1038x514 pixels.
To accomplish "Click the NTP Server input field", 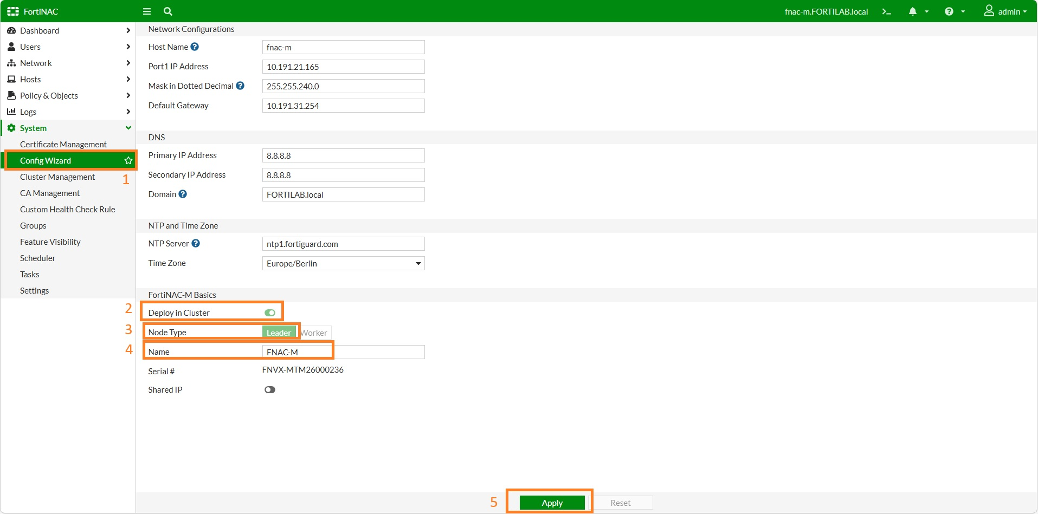I will 343,244.
